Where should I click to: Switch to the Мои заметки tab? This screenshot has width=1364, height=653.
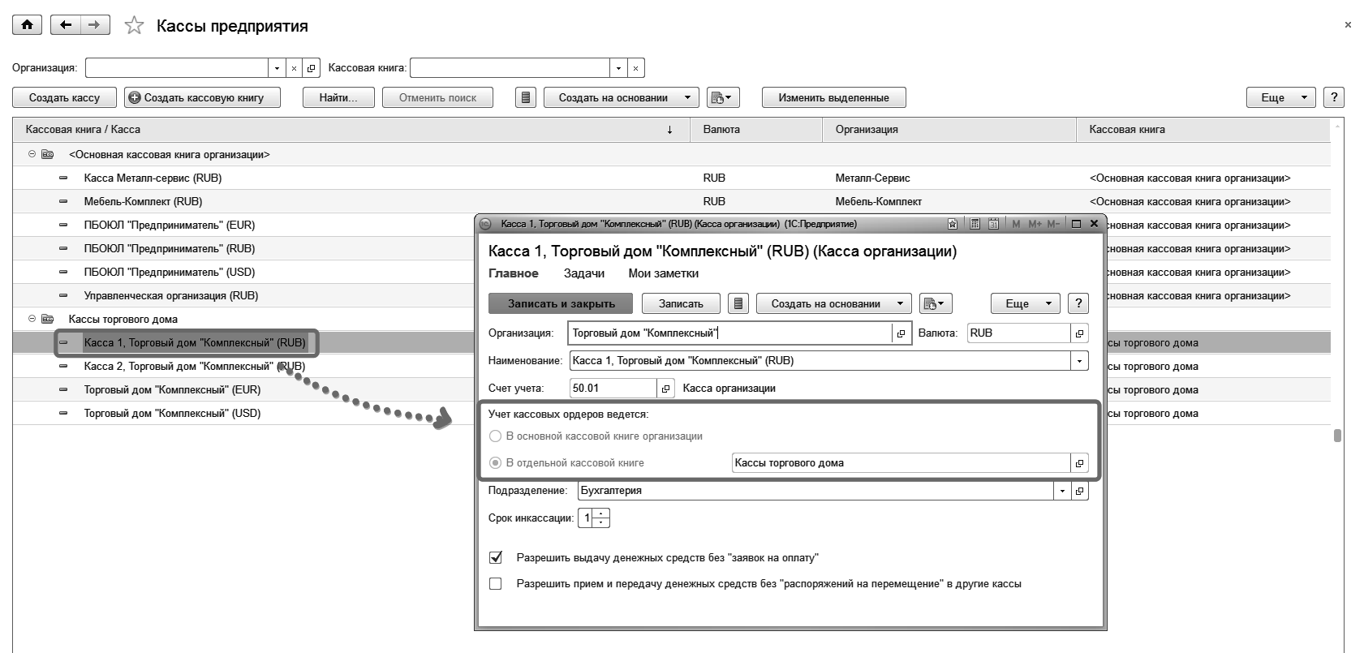click(x=663, y=274)
